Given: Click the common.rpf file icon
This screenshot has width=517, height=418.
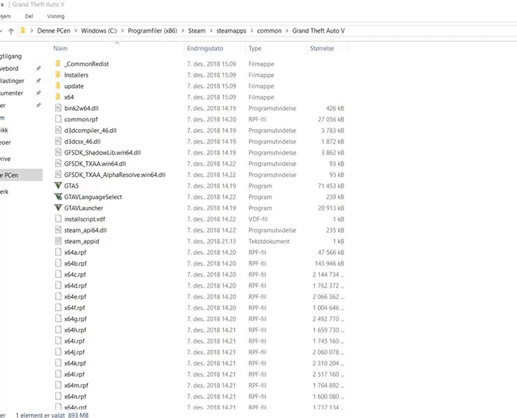Looking at the screenshot, I should coord(58,119).
